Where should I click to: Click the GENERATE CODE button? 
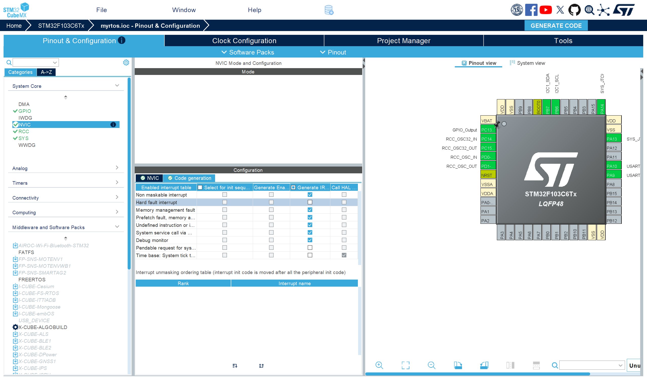tap(556, 26)
